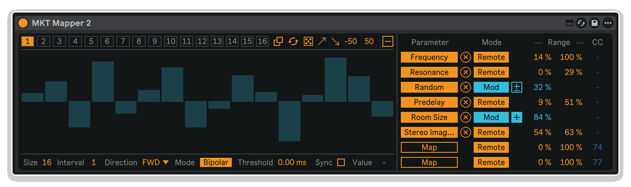This screenshot has width=631, height=187.
Task: Unmap Stereo Imag... with its X icon
Action: click(466, 133)
